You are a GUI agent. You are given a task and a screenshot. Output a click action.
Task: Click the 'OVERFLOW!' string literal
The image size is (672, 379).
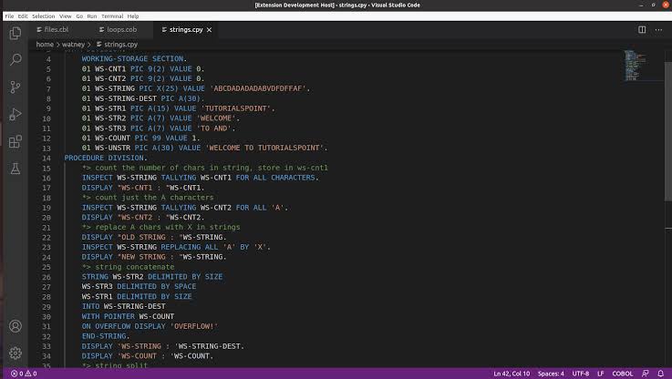193,326
